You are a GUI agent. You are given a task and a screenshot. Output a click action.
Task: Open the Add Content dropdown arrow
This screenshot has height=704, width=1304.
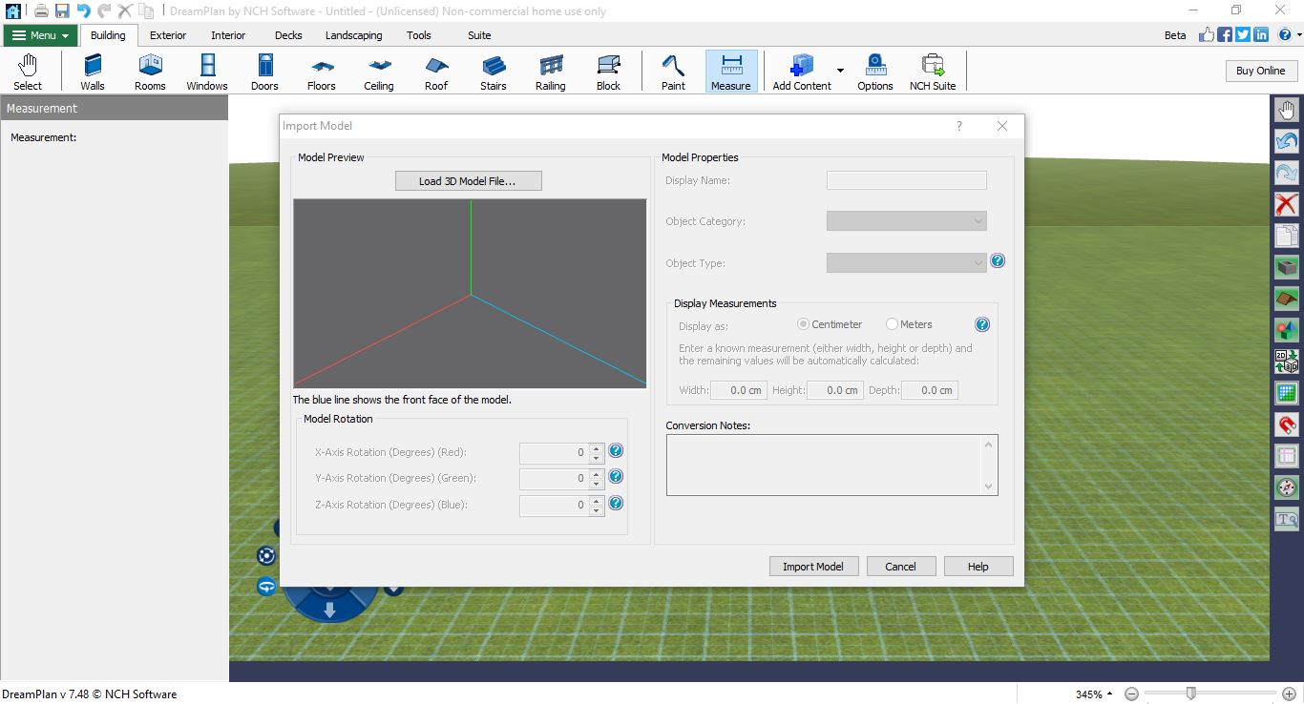click(x=840, y=71)
